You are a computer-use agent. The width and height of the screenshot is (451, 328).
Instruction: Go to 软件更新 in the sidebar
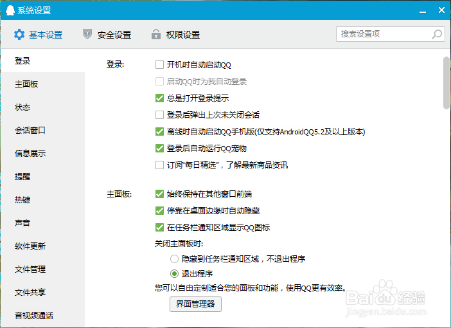click(x=42, y=246)
